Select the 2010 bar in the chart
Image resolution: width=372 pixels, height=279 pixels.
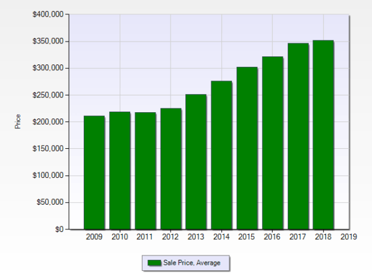click(x=120, y=170)
